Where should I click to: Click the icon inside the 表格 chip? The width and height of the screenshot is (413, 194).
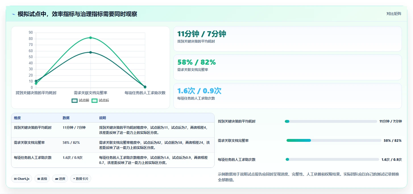[x=38, y=179]
